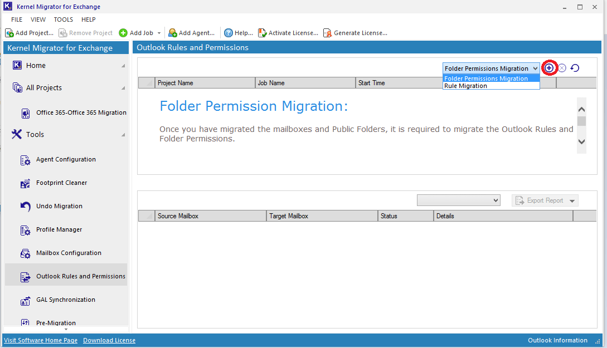Screen dimensions: 607x348
Task: Open the VIEW menu
Action: click(38, 19)
